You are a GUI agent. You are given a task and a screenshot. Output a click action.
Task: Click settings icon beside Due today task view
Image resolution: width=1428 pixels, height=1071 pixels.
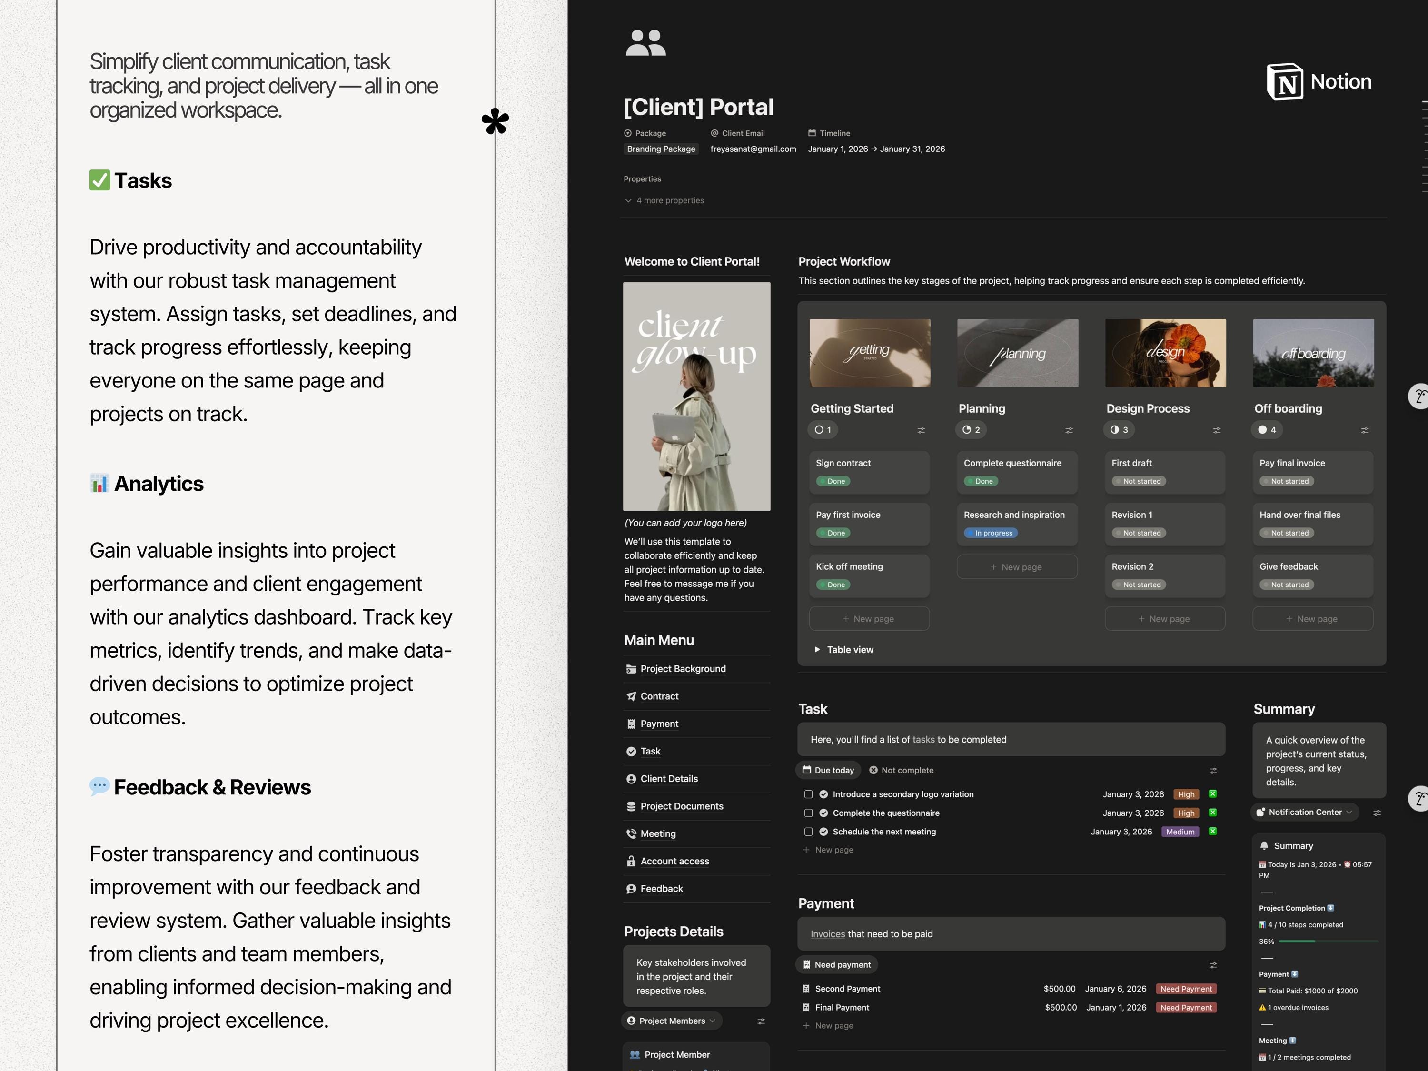pos(1213,771)
